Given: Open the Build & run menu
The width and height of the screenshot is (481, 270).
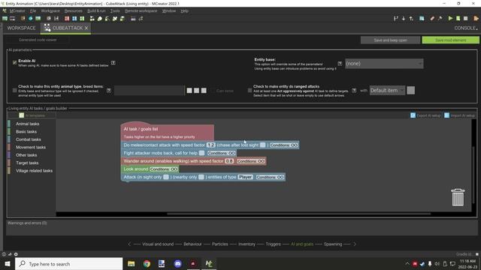Looking at the screenshot, I should click(96, 10).
